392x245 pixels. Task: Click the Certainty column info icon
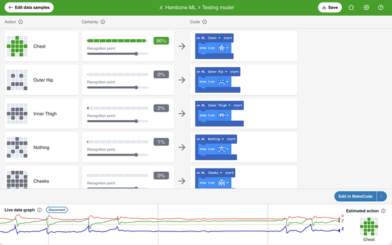click(103, 22)
